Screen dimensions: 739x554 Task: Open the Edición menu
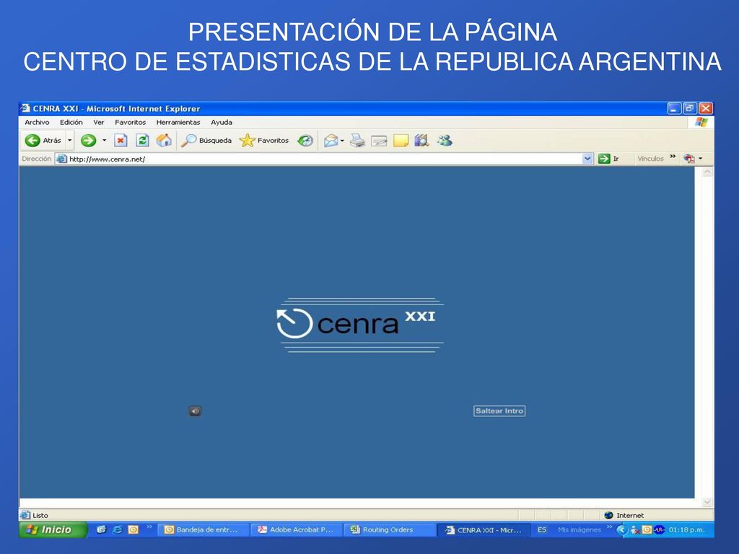(71, 122)
